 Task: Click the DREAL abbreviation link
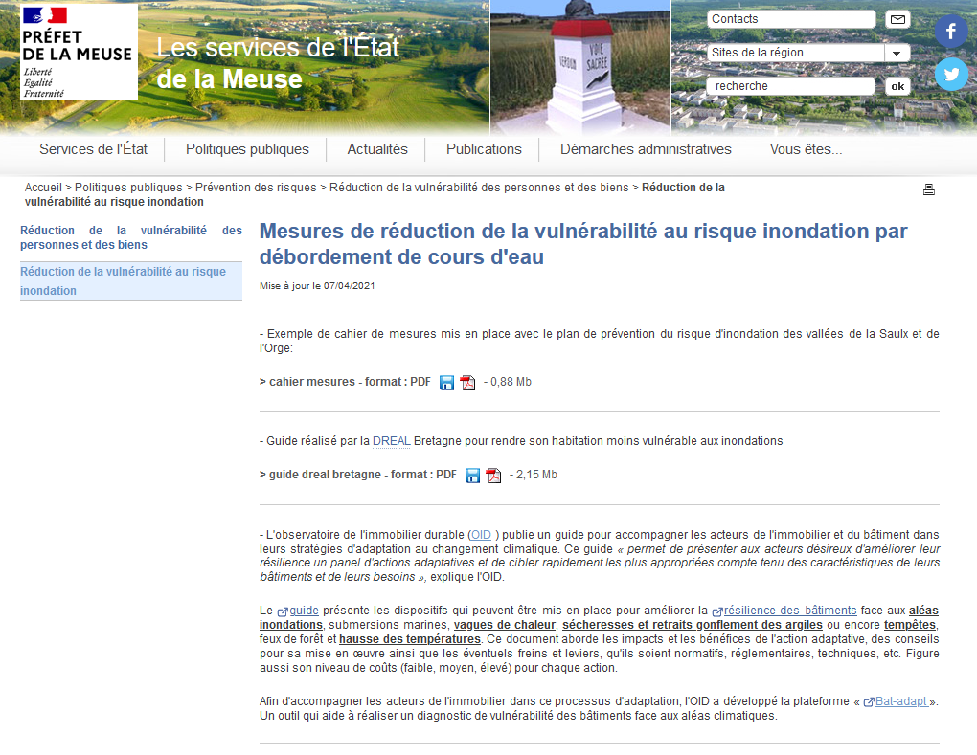pos(392,441)
